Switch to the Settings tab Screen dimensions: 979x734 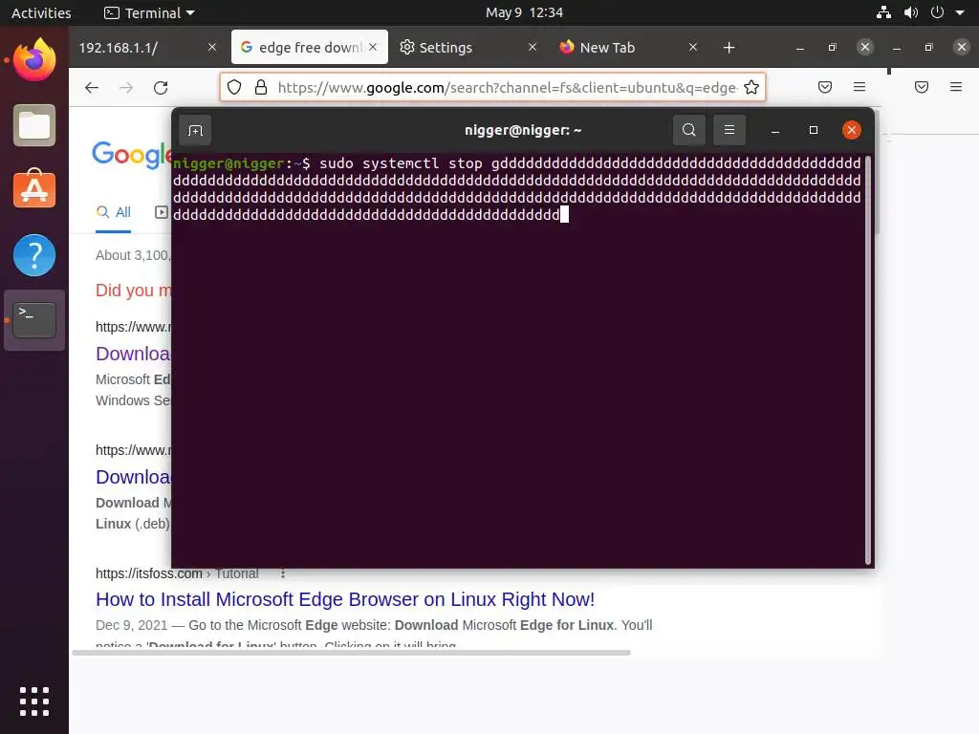469,48
